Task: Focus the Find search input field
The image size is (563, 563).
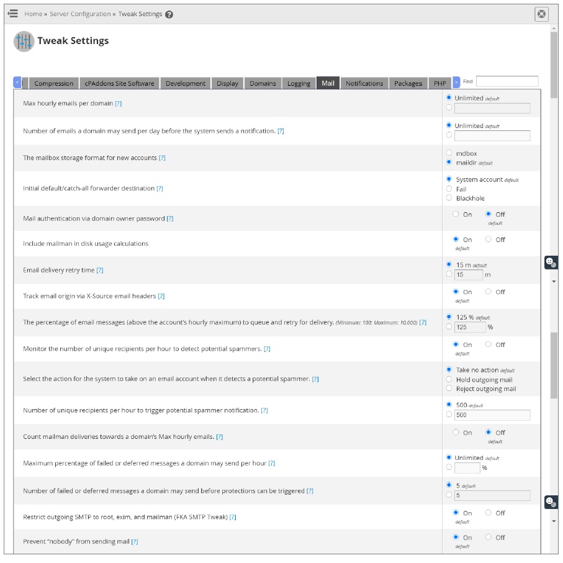Action: tap(507, 81)
